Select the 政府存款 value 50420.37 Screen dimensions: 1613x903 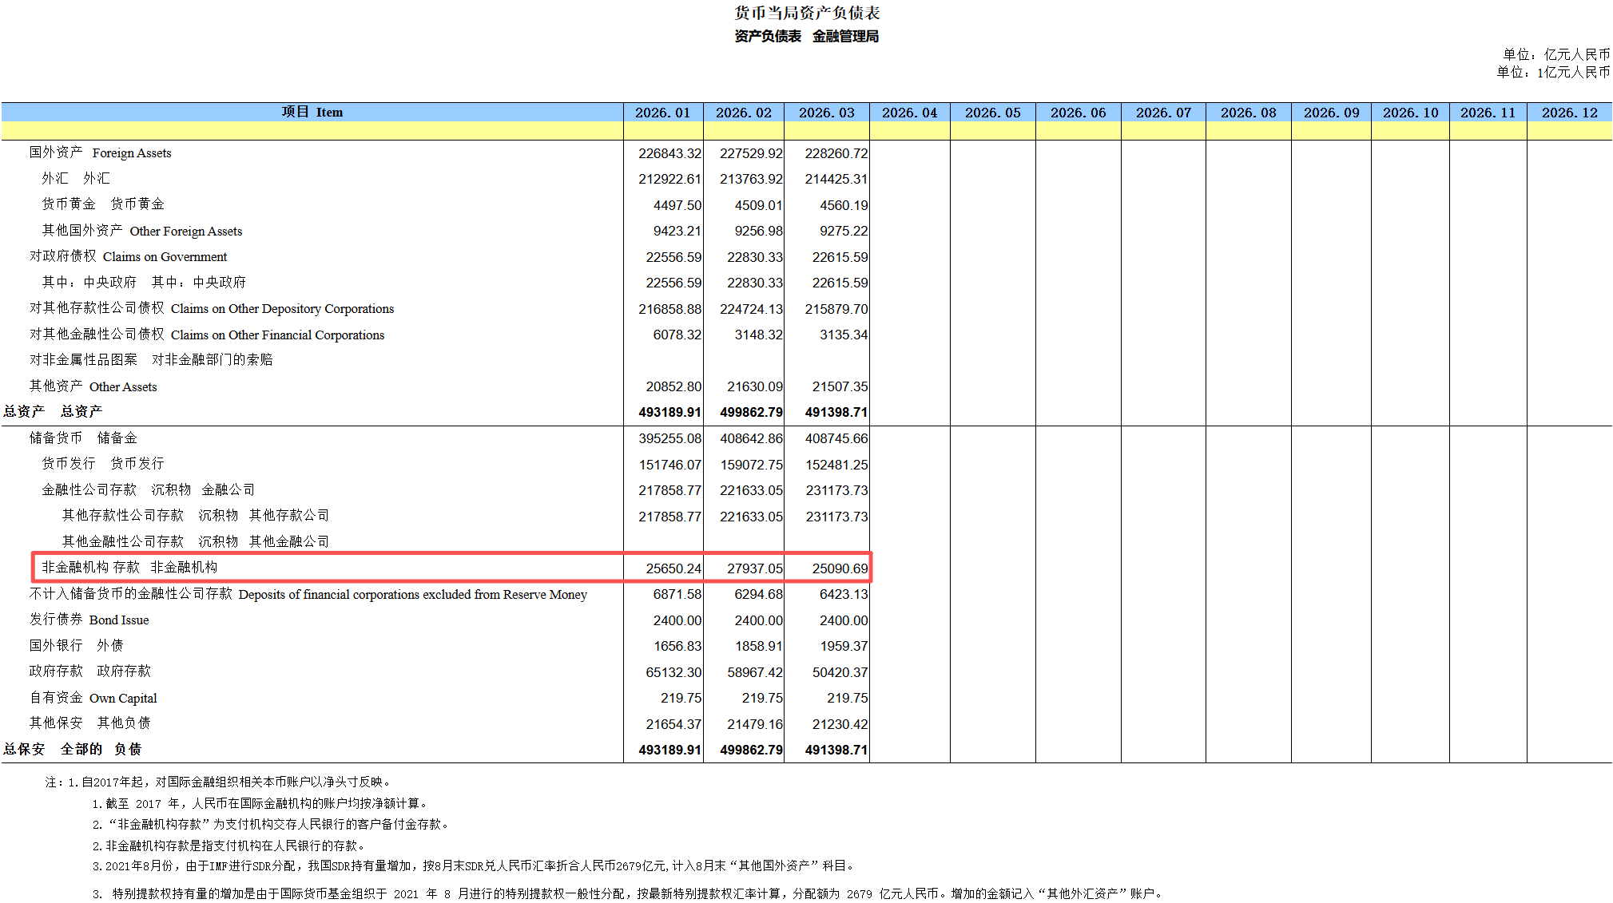pos(840,672)
